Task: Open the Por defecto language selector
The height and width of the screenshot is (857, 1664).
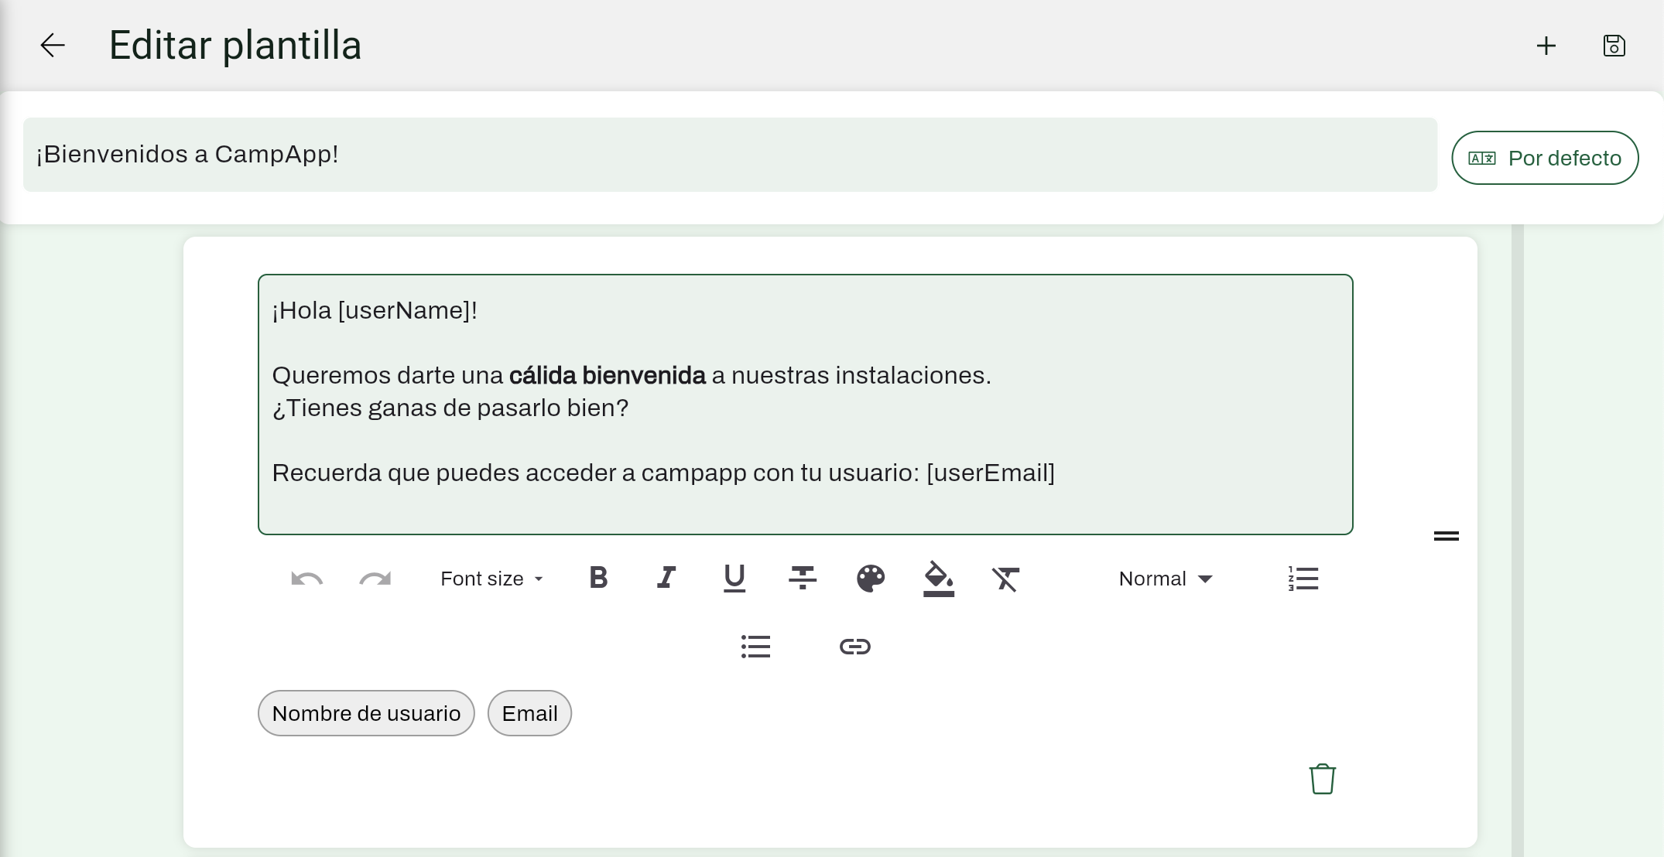Action: (x=1545, y=158)
